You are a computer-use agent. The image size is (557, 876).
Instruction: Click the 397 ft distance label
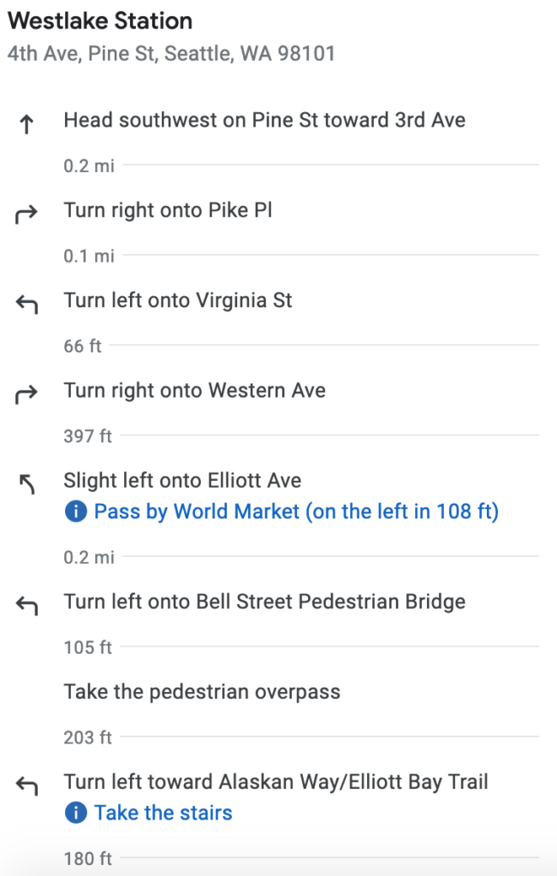88,436
